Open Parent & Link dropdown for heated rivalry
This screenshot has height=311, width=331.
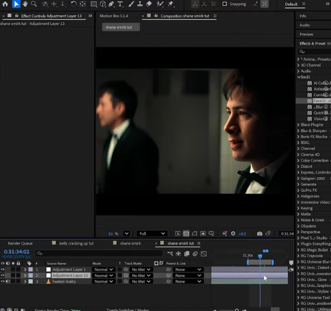point(188,281)
